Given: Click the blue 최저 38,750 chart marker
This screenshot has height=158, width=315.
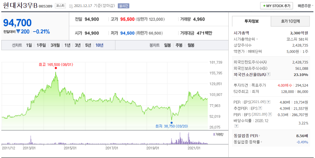Looking at the screenshot, I should pos(171,122).
